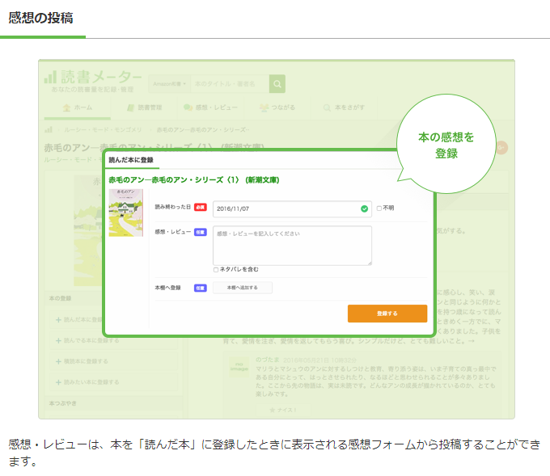This screenshot has width=550, height=476.
Task: Click the 読み終わった日 date field
Action: click(x=292, y=209)
